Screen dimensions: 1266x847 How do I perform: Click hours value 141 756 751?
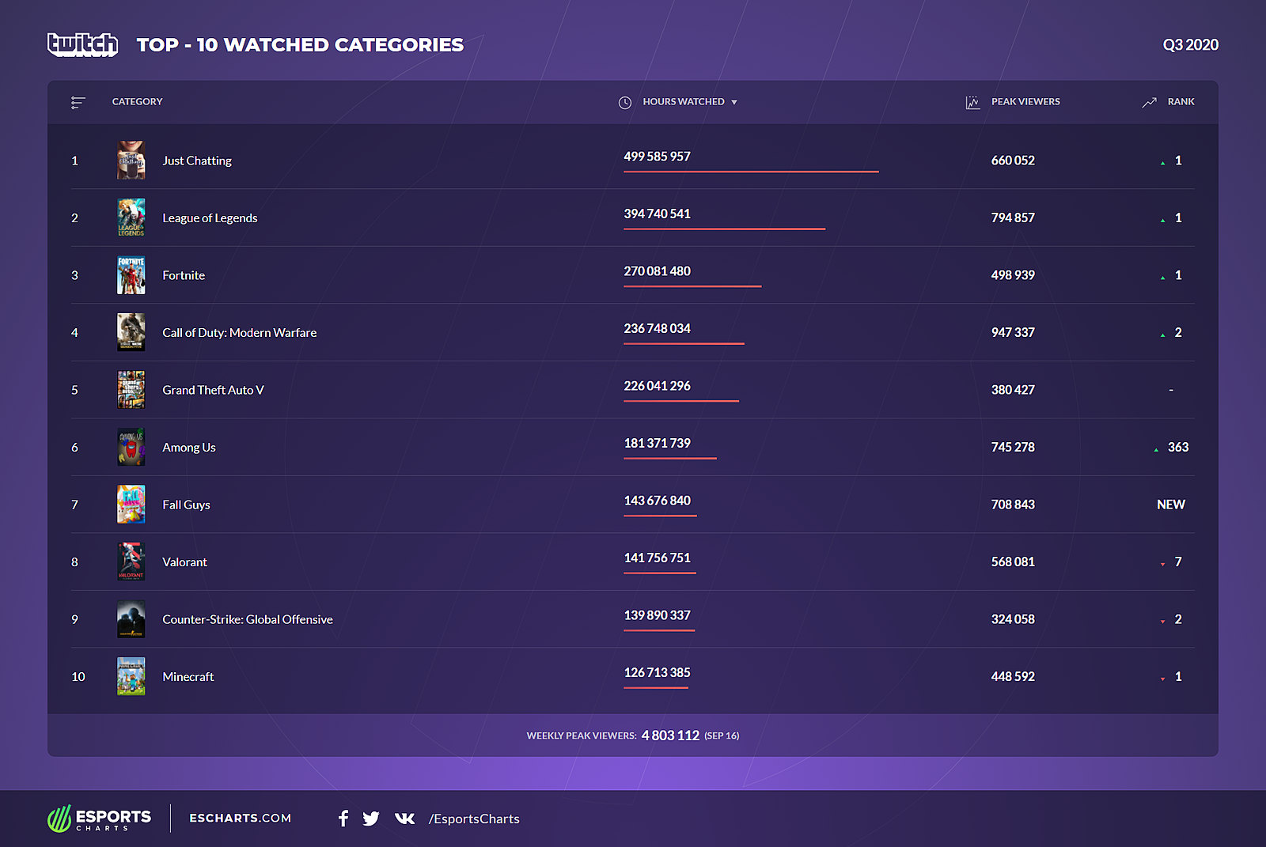pos(657,558)
